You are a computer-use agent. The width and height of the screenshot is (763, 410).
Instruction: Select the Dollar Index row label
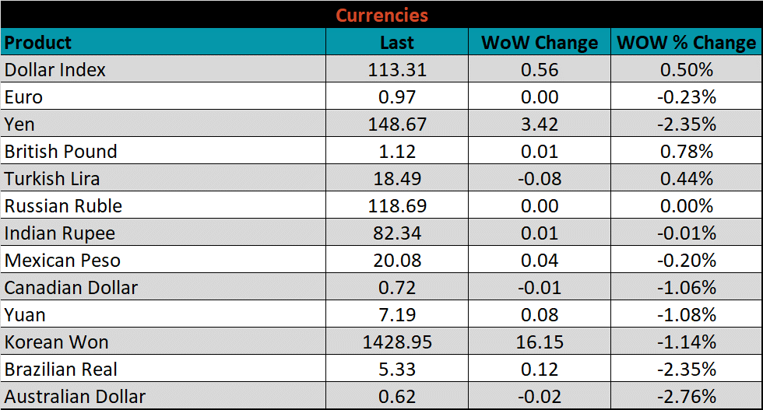click(55, 70)
